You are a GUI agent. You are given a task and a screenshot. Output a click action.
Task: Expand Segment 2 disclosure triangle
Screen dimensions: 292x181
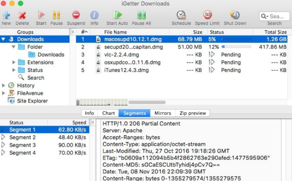click(x=3, y=137)
